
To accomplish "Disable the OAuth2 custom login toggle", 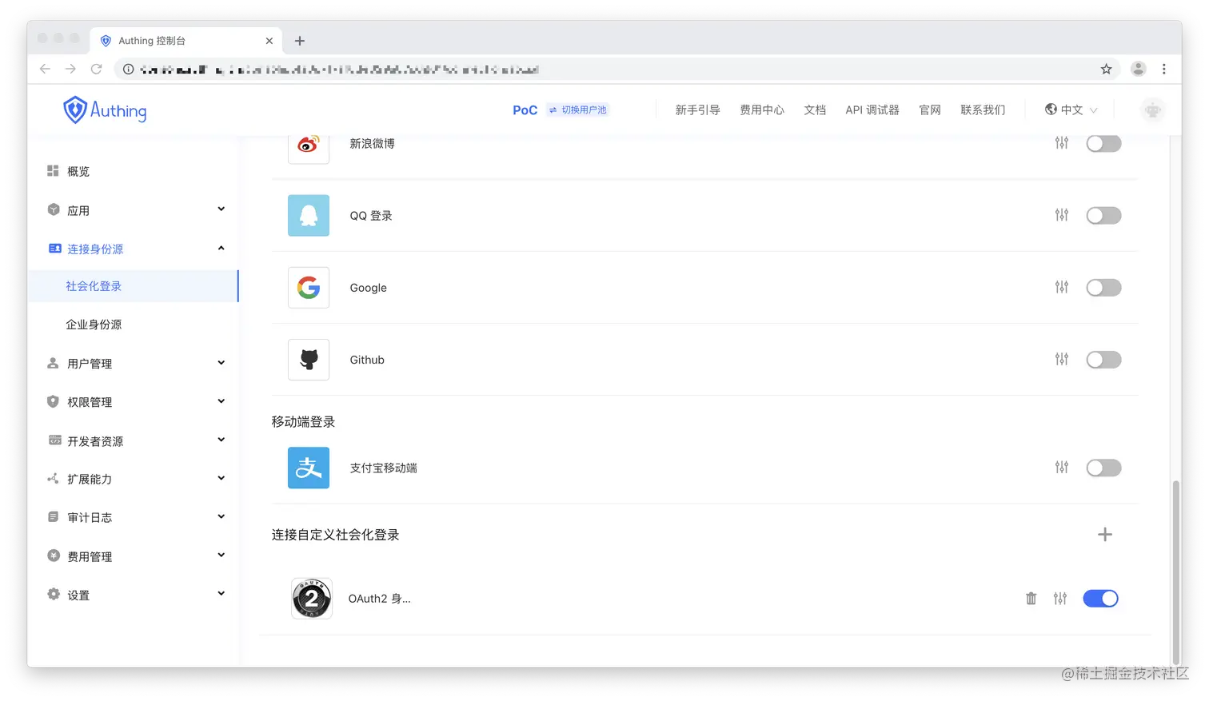I will click(1100, 598).
